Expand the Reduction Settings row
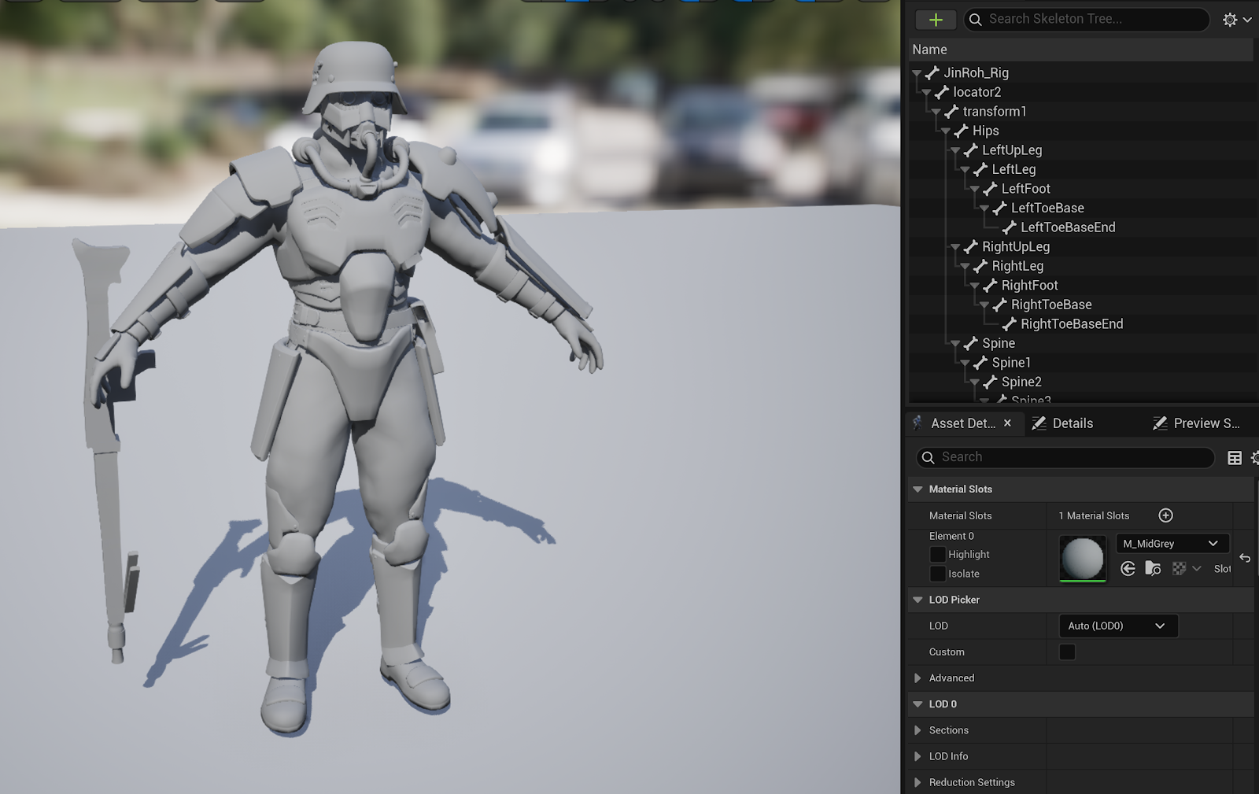Image resolution: width=1259 pixels, height=794 pixels. coord(917,782)
